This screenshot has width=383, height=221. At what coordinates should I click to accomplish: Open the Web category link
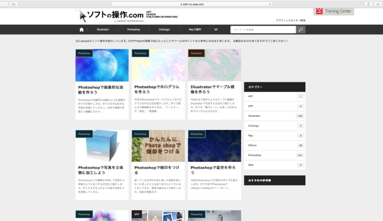(x=274, y=165)
